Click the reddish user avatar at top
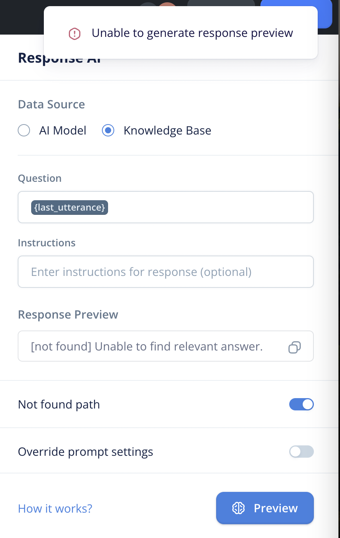 (168, 4)
